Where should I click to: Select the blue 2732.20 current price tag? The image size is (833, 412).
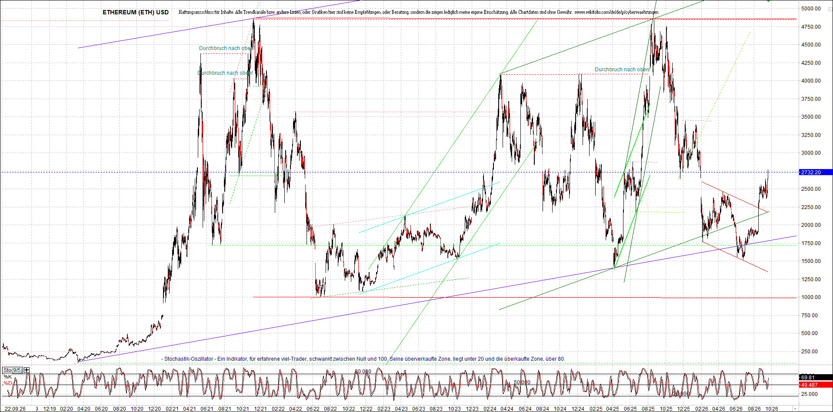coord(816,173)
